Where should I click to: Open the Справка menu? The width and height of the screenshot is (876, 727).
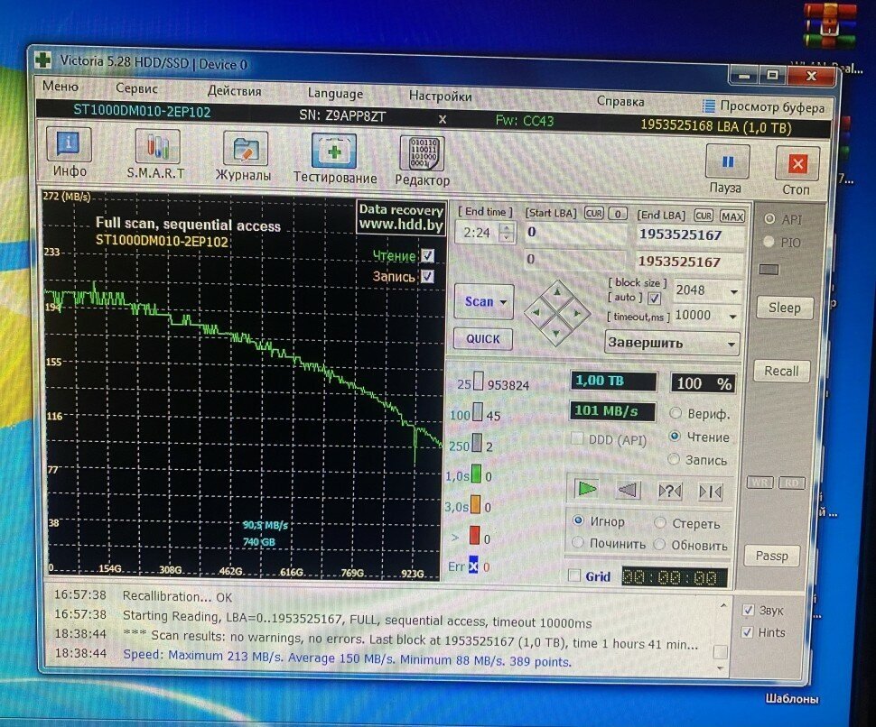click(620, 101)
